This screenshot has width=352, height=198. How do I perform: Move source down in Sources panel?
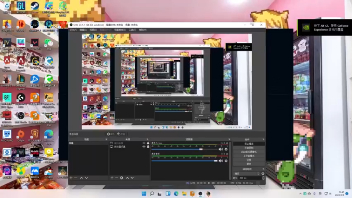pos(132,178)
